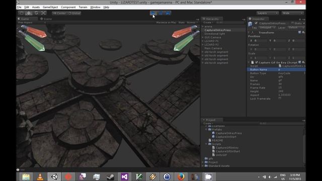Expand the Standard Assets folder
Viewport: 322px width, 181px height.
pos(203,166)
